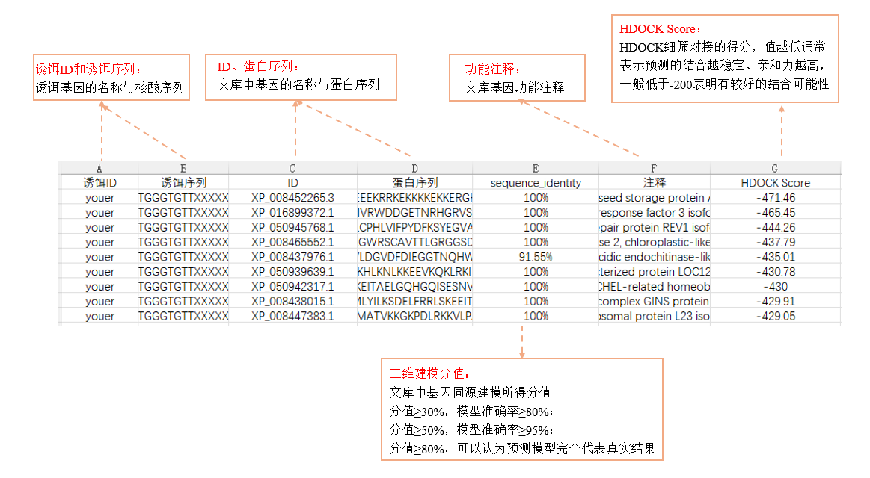Click the 三维建模分值 description box
Image resolution: width=870 pixels, height=478 pixels.
tap(523, 409)
